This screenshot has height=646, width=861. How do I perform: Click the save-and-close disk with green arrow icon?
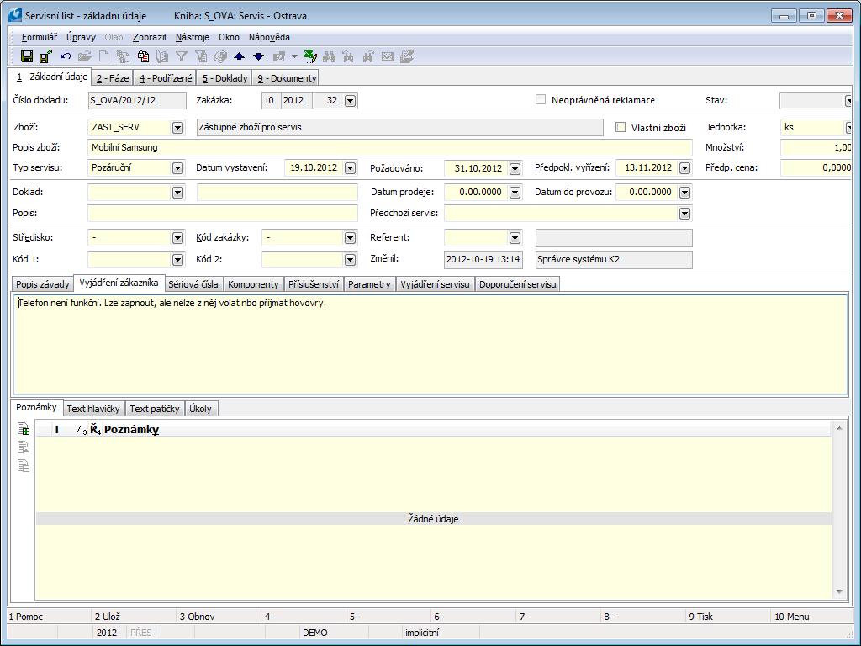coord(45,56)
